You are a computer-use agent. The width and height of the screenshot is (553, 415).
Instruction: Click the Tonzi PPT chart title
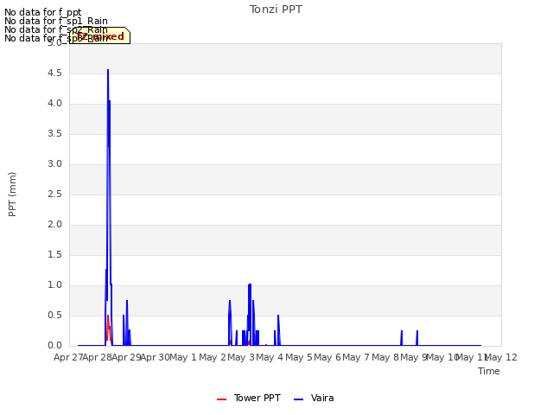point(276,10)
